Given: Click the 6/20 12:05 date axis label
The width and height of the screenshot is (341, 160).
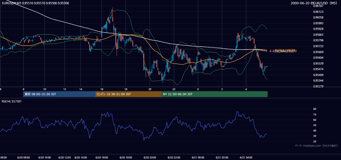Looking at the screenshot, I should [x=65, y=158].
